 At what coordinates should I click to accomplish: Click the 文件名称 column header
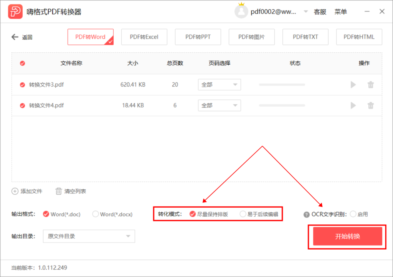point(71,63)
